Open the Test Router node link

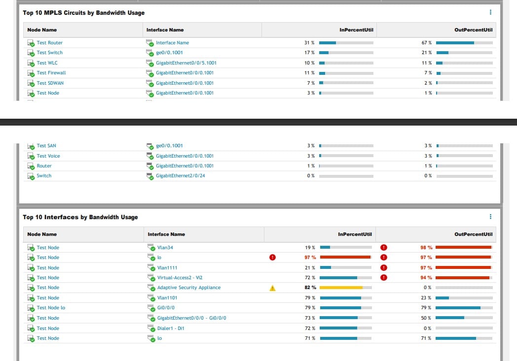(49, 42)
